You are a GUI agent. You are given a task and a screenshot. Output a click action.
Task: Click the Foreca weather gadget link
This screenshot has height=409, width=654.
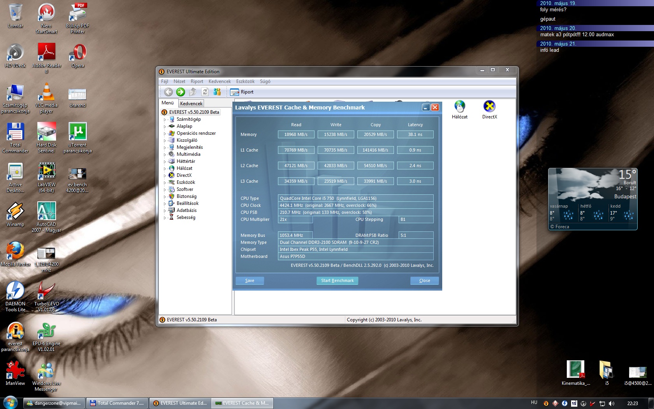(x=559, y=227)
